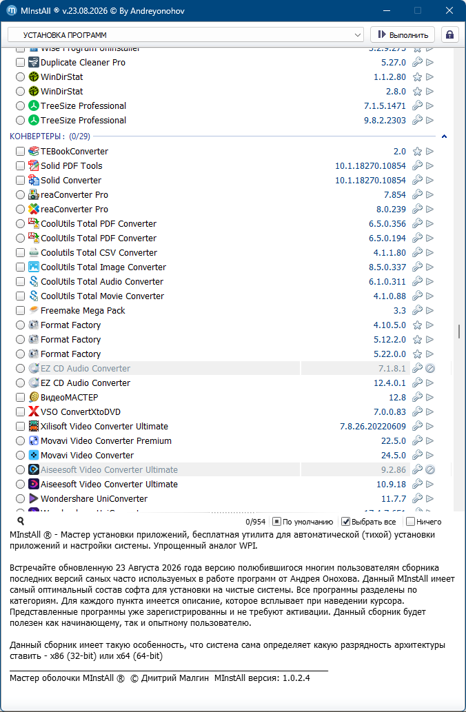The width and height of the screenshot is (466, 712).
Task: Click the play icon for reaConverter Pro 7.854
Action: point(429,195)
